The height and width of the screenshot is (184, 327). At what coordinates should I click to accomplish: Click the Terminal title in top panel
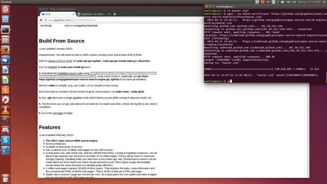[6, 2]
